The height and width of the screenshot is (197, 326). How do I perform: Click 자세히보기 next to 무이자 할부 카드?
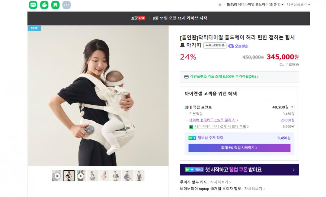(x=220, y=182)
